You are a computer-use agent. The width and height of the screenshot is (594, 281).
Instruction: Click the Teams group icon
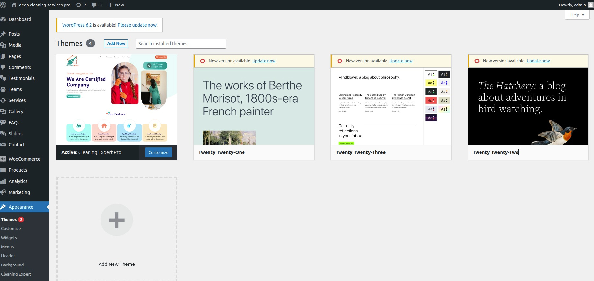pos(3,89)
